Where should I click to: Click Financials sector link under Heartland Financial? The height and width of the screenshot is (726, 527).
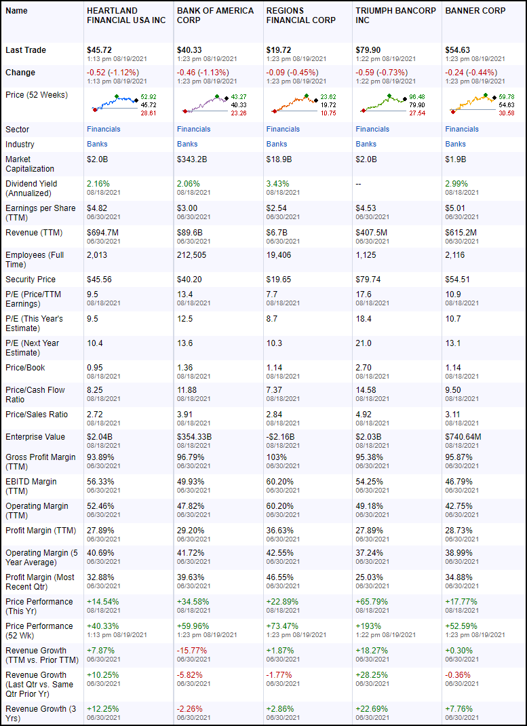104,129
